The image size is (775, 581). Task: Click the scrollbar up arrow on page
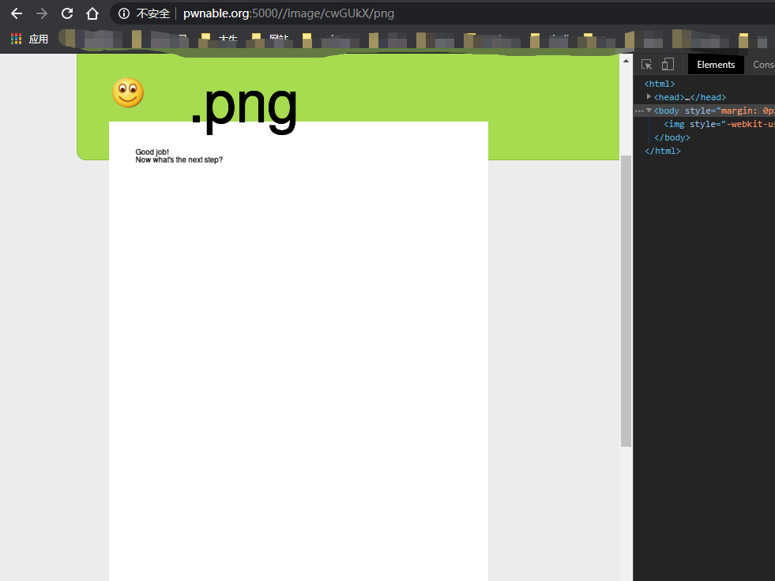click(x=626, y=61)
